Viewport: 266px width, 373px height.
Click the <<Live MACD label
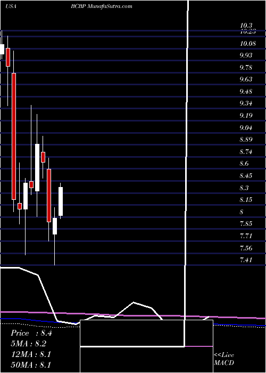(224, 359)
